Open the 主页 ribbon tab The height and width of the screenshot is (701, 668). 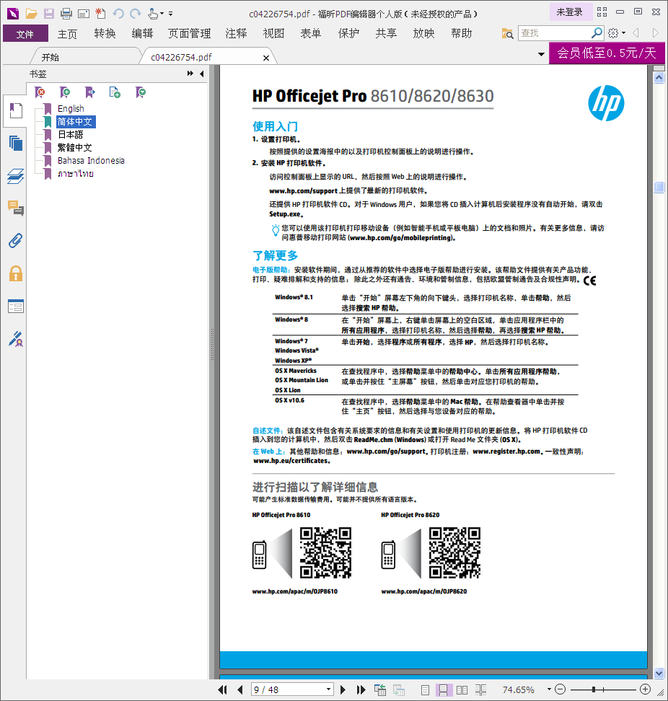[67, 33]
